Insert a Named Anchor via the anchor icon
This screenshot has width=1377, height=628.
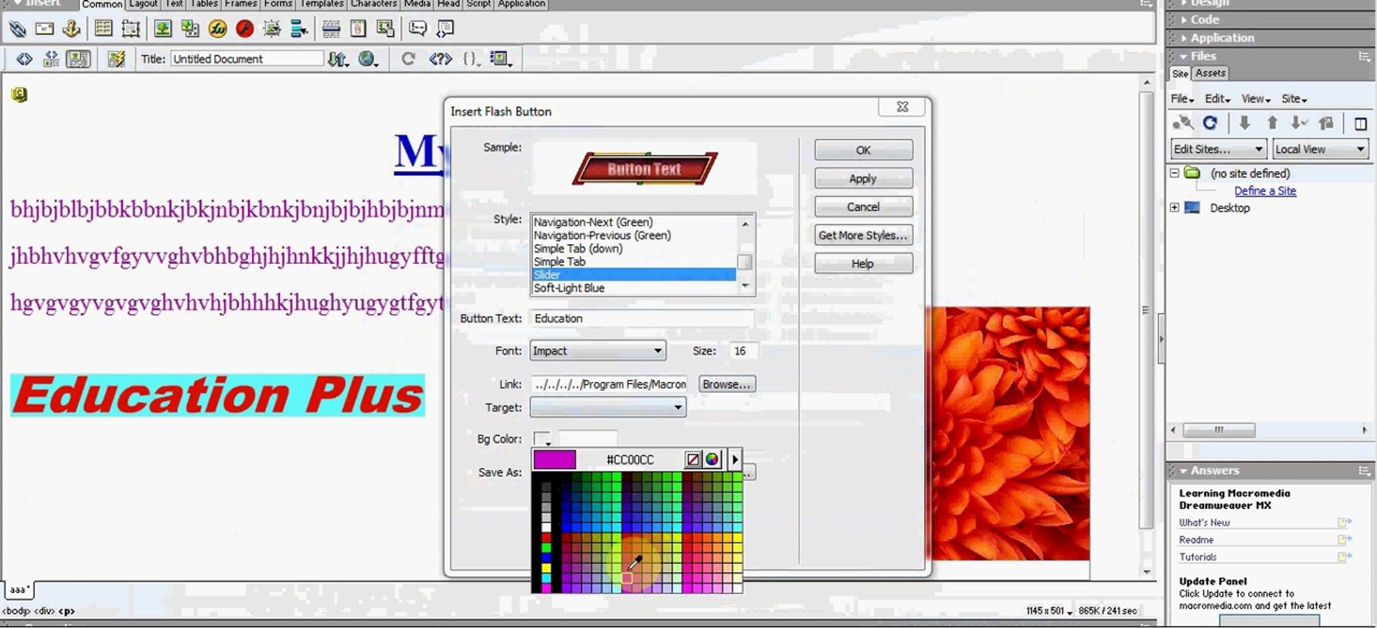tap(72, 28)
